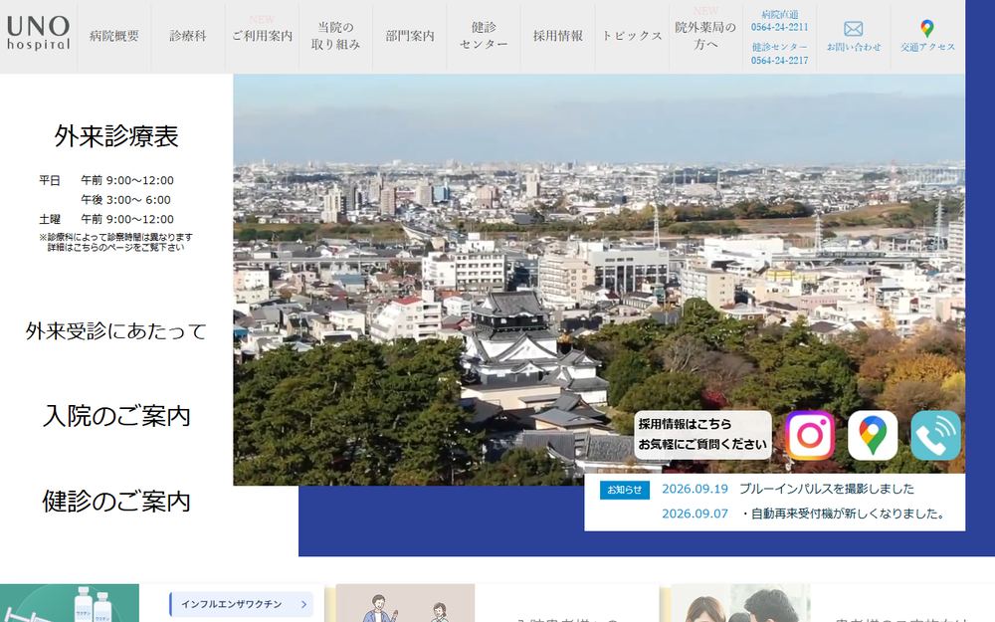Click the インフルエンザワクチン button

242,604
